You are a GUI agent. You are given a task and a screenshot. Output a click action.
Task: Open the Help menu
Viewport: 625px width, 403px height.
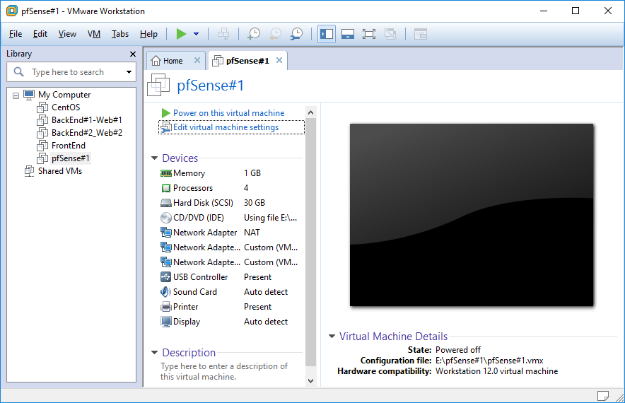click(148, 34)
